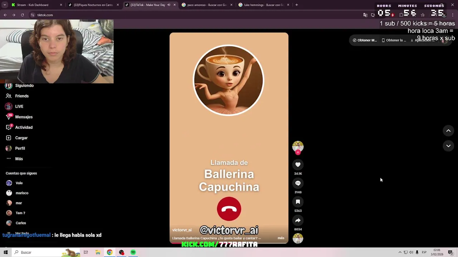Image resolution: width=458 pixels, height=257 pixels.
Task: Reload the TikTok page
Action: [22, 15]
